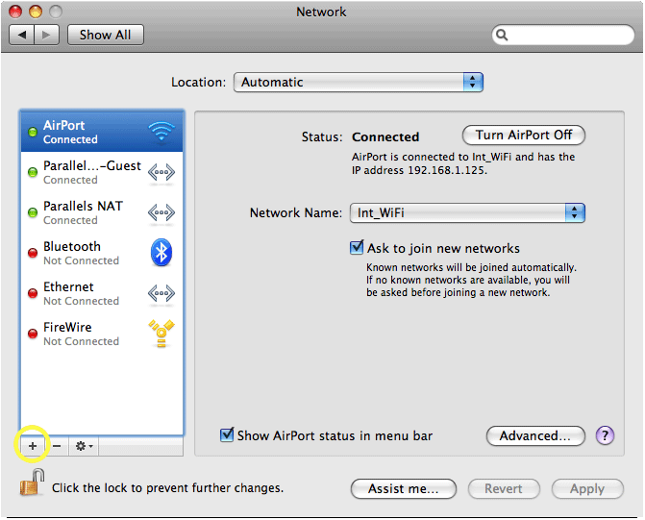Open the Location dropdown
The width and height of the screenshot is (645, 520).
pos(358,83)
